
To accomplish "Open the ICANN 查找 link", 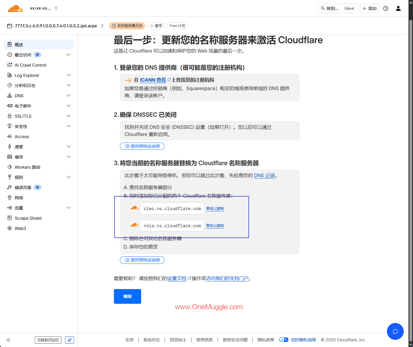I will coord(153,80).
